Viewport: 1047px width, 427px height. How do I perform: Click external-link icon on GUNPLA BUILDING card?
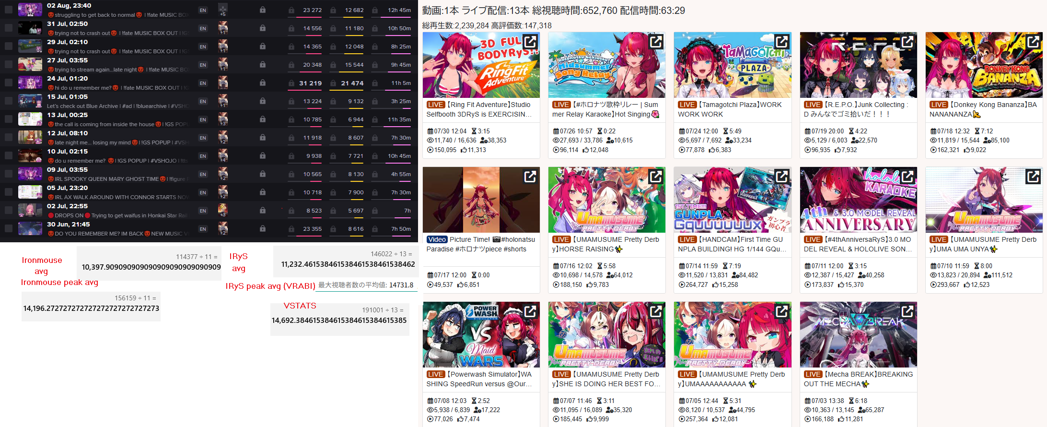781,177
